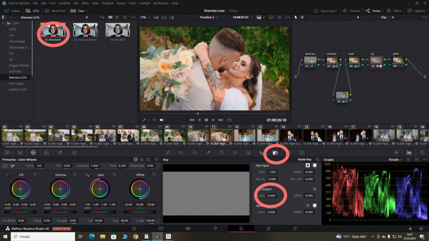This screenshot has height=241, width=429.
Task: Collapse the LUTs folder tree
Action: tap(3, 23)
